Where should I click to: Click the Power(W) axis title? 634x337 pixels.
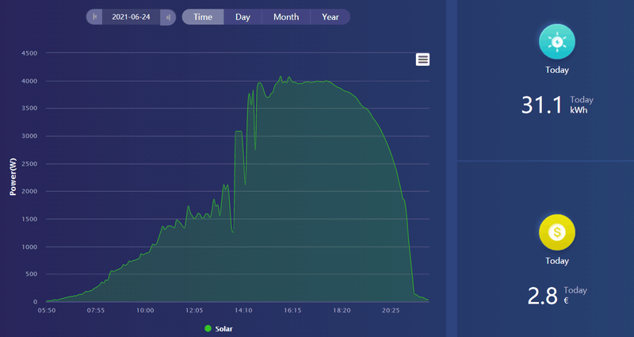coord(13,177)
